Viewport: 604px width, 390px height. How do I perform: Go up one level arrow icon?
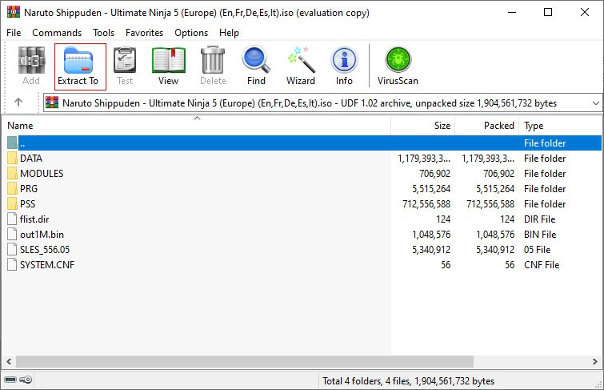coord(18,103)
